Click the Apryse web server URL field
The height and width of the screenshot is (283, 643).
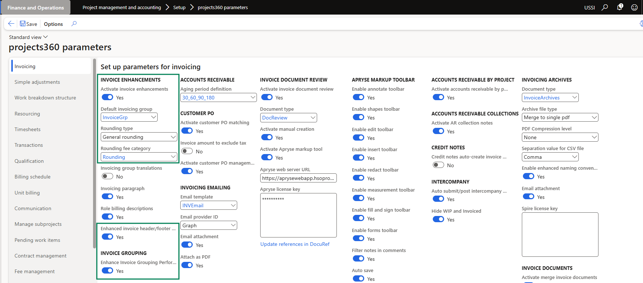point(298,178)
